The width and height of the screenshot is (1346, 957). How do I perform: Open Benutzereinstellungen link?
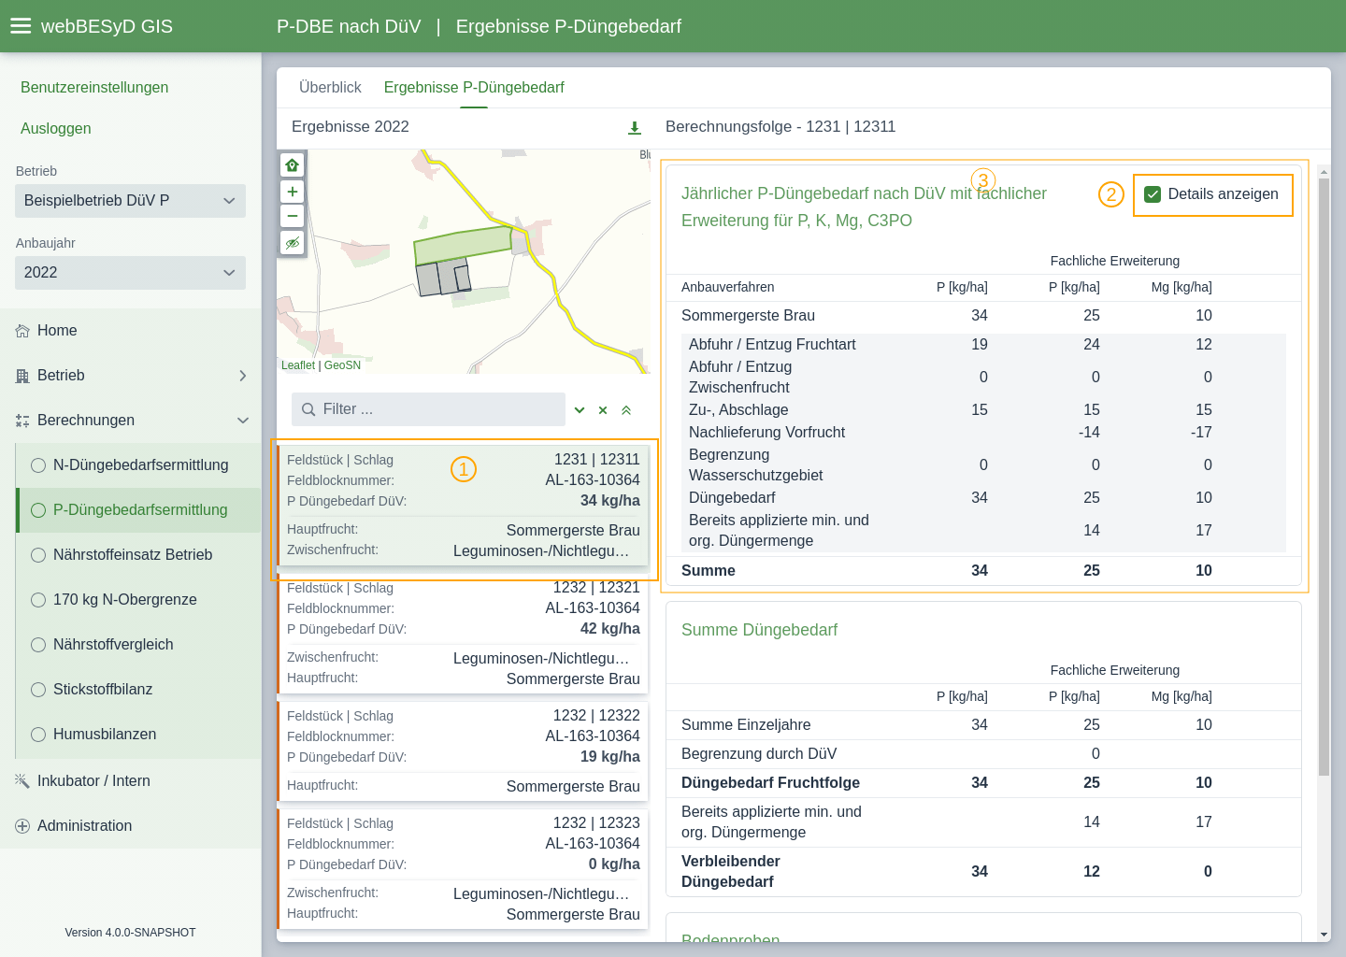pyautogui.click(x=94, y=88)
